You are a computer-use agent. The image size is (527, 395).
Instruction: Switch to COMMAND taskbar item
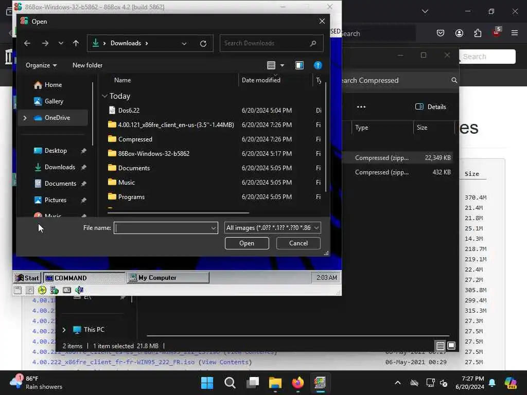[x=84, y=278]
